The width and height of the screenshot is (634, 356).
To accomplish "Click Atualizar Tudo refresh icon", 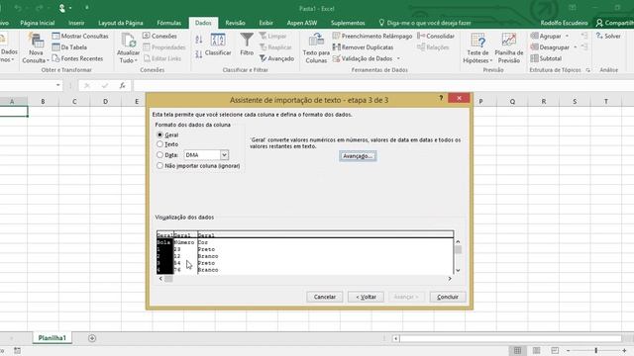I will click(128, 48).
